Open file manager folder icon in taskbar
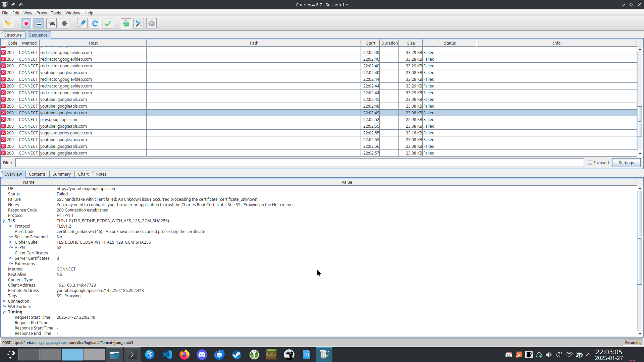Viewport: 644px width, 362px height. pyautogui.click(x=115, y=355)
